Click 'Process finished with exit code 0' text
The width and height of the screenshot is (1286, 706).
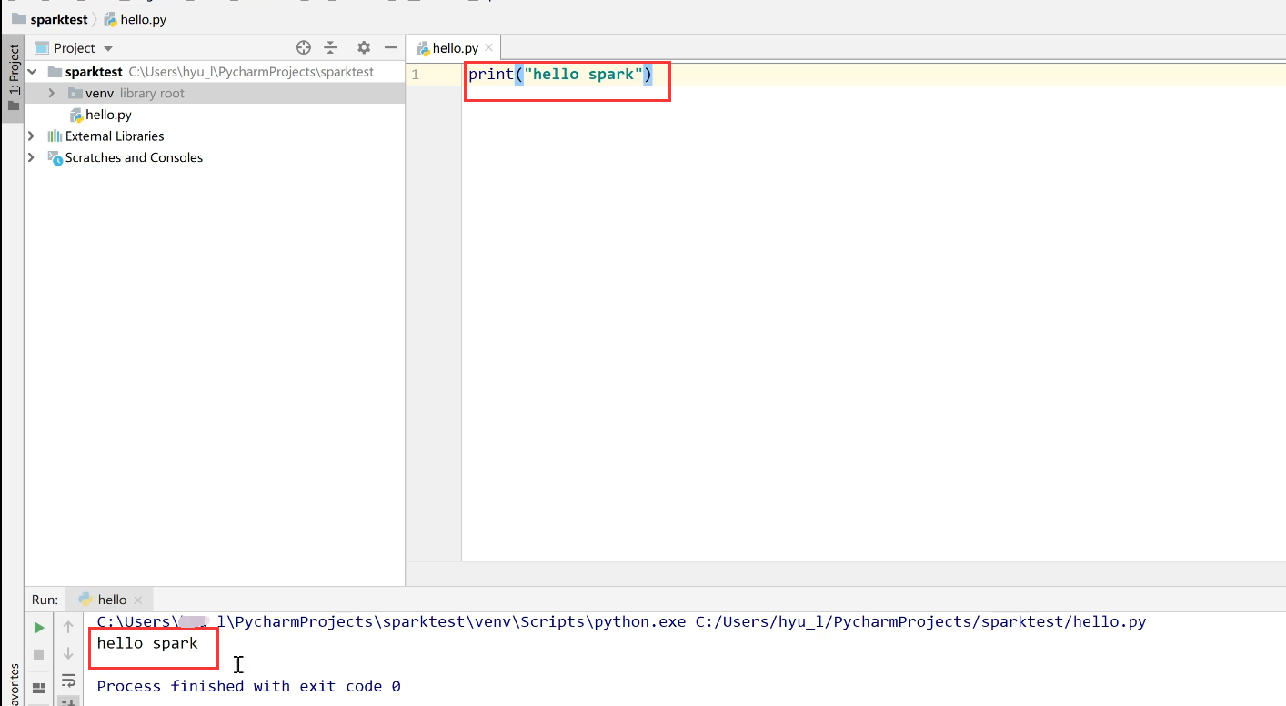248,686
